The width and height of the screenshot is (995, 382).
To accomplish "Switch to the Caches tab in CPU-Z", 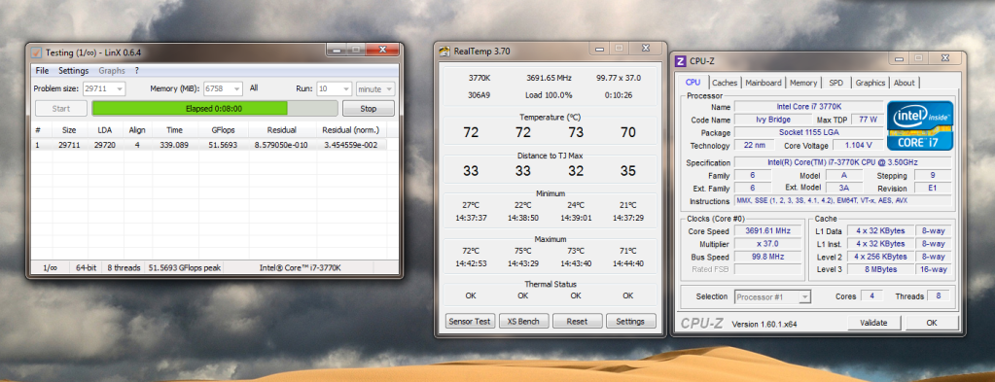I will (725, 83).
